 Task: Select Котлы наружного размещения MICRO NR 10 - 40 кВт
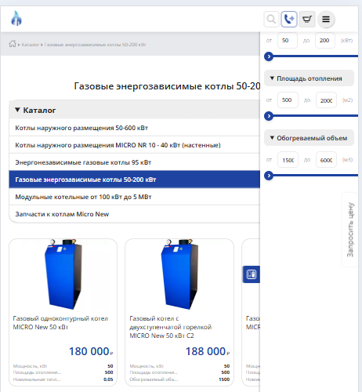point(135,145)
